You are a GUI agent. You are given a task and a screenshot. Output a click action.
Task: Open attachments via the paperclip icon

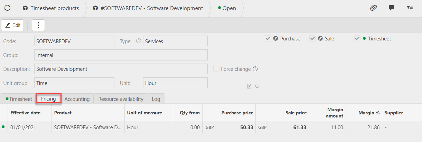(373, 8)
